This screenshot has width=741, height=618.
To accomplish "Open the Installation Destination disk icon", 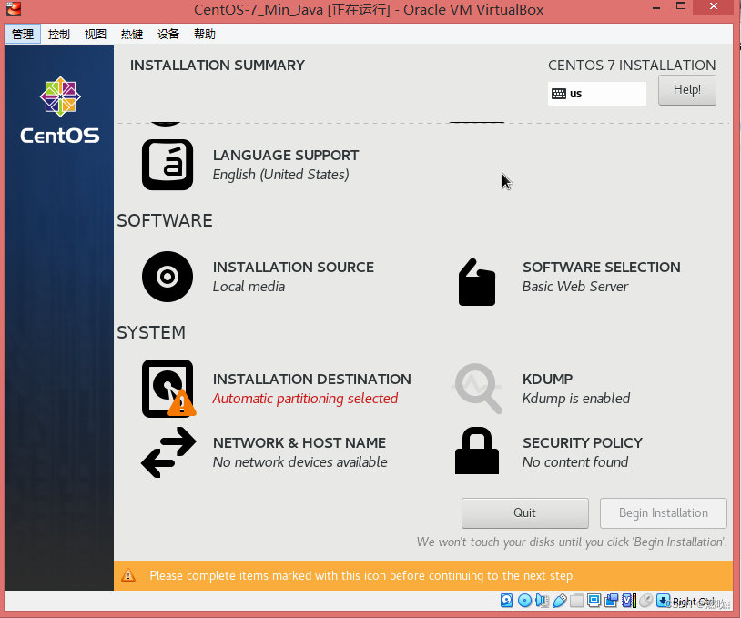I will point(168,389).
